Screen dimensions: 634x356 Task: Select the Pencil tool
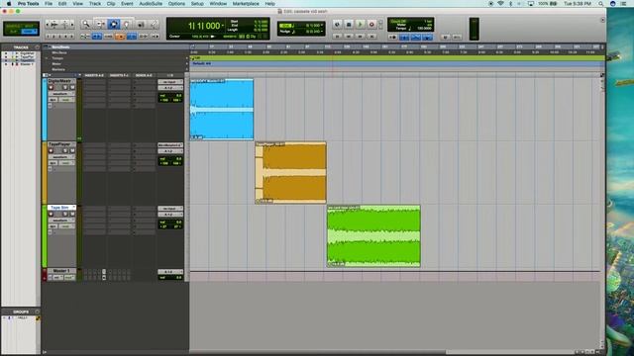tap(154, 25)
